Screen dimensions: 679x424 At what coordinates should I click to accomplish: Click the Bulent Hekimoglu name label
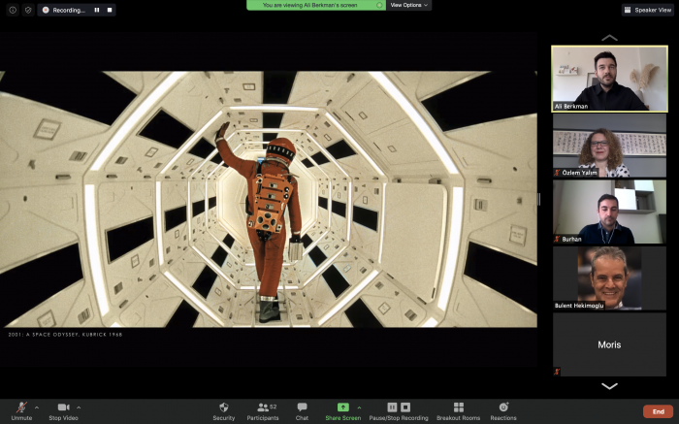579,306
